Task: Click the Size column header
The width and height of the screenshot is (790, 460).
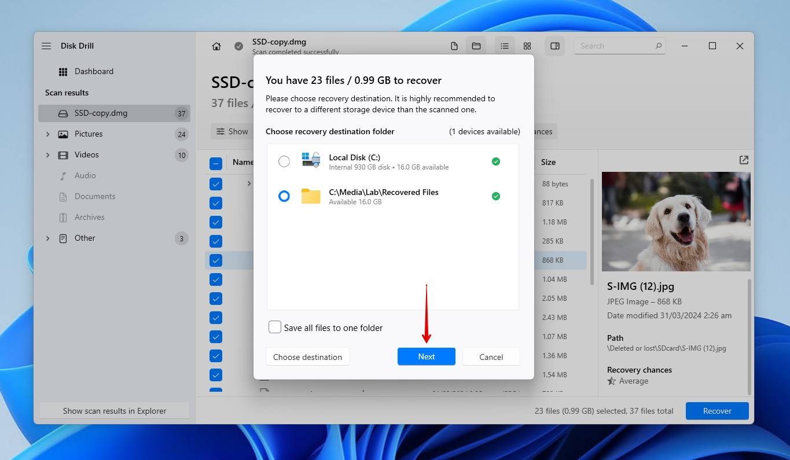Action: pos(548,162)
